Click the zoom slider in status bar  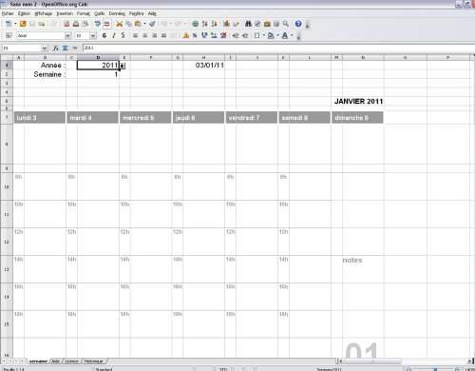pyautogui.click(x=435, y=369)
